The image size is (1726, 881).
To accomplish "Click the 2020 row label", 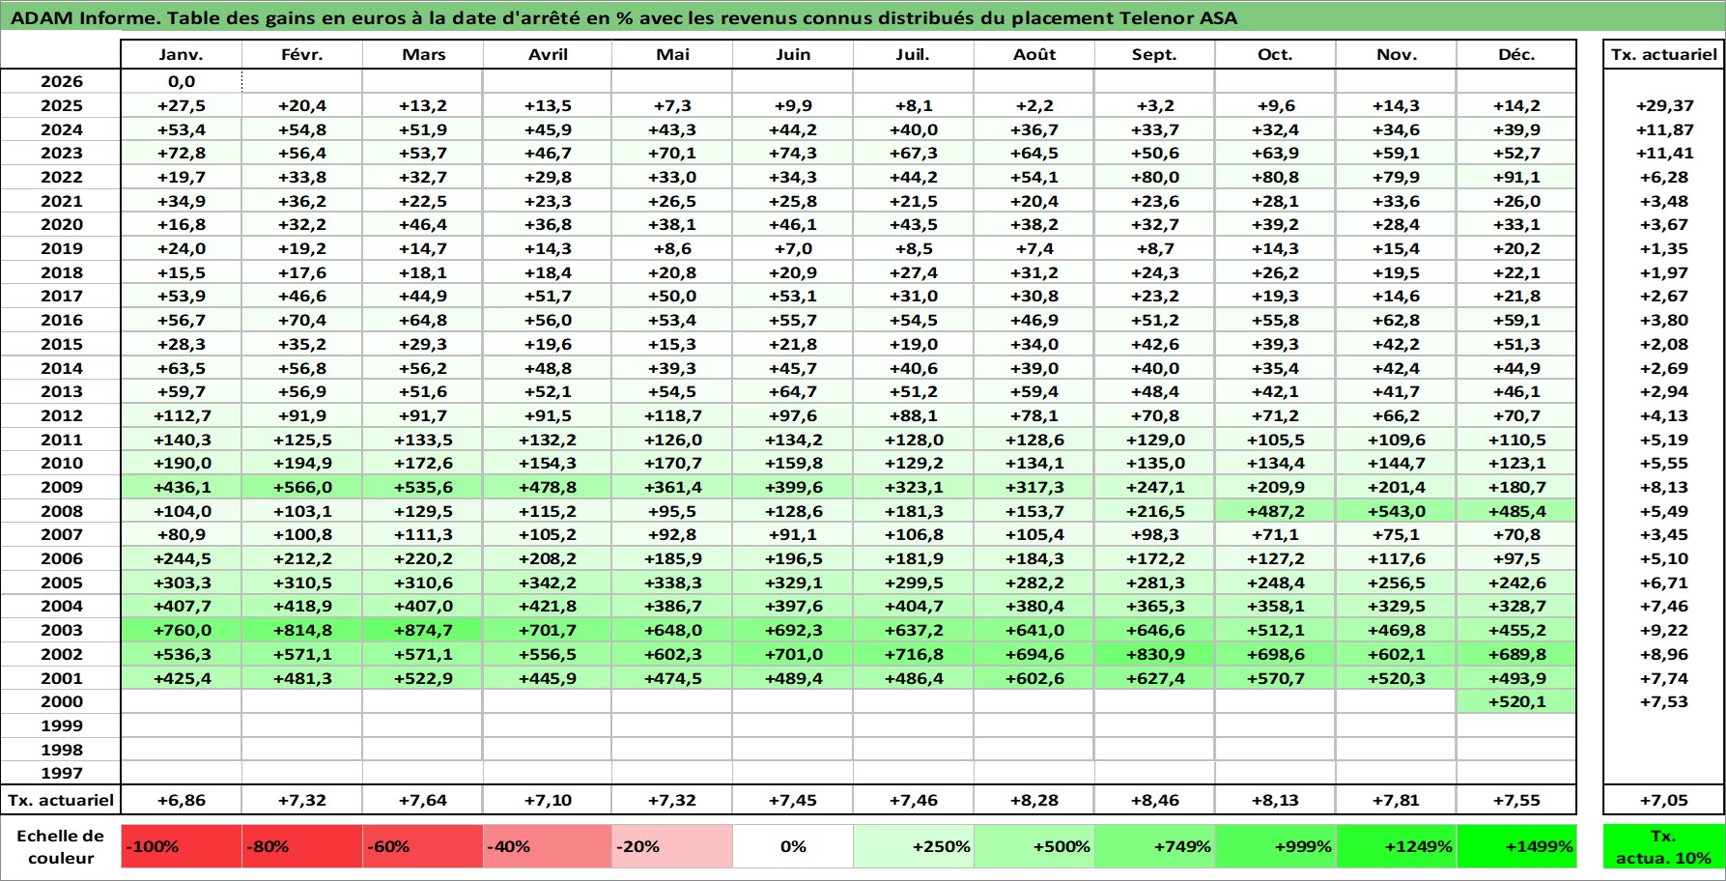I will tap(62, 225).
